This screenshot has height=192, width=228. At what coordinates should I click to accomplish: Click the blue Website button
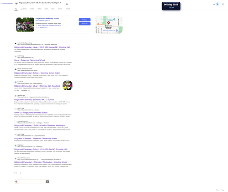point(84,20)
